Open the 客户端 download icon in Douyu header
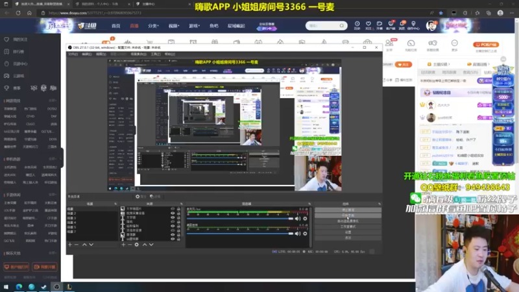 click(x=391, y=25)
